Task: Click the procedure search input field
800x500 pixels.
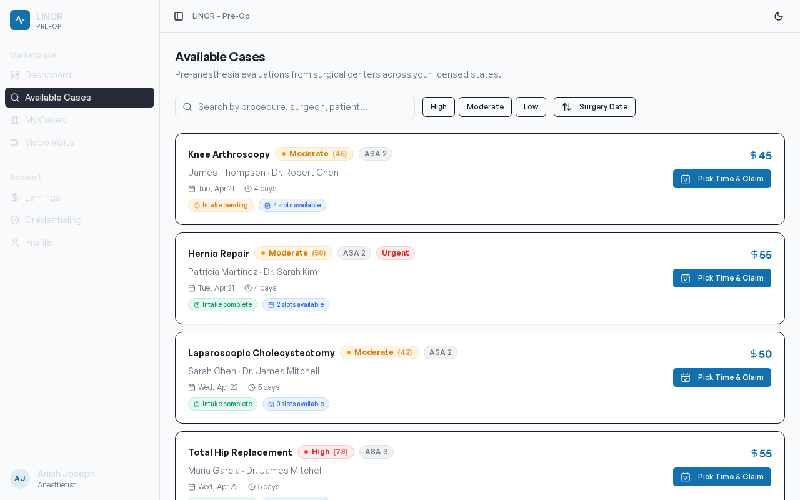Action: click(295, 107)
